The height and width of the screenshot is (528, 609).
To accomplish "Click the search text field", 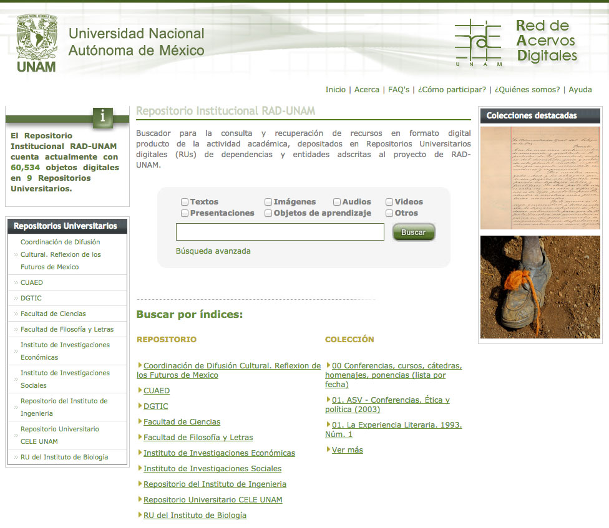I will [x=280, y=232].
